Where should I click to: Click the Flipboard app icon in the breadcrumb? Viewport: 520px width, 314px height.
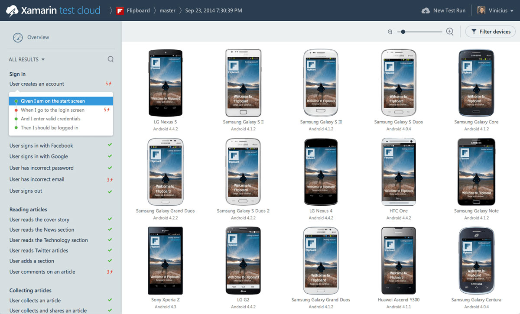(x=120, y=10)
